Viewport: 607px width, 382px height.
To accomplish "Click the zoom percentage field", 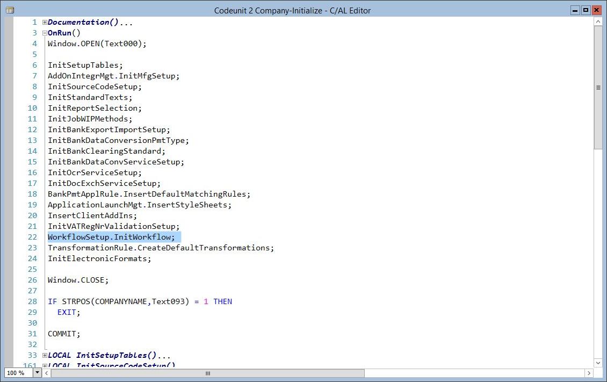I will click(19, 373).
